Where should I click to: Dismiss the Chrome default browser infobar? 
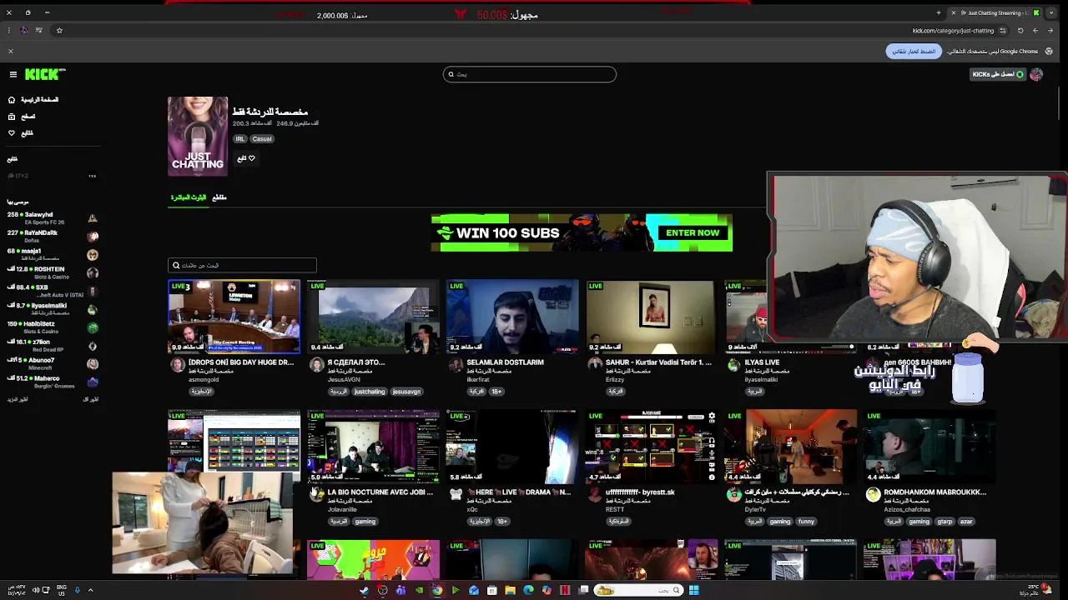[11, 52]
